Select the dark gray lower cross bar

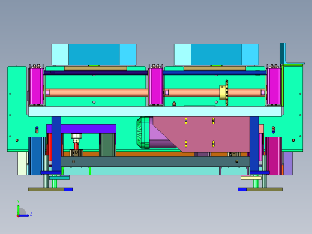(x=155, y=161)
